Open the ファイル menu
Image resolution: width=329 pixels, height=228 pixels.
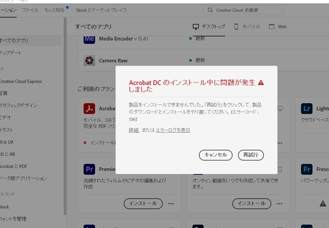point(30,10)
